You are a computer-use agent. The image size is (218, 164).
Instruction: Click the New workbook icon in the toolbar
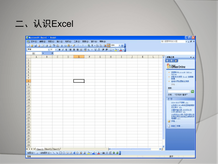point(29,46)
